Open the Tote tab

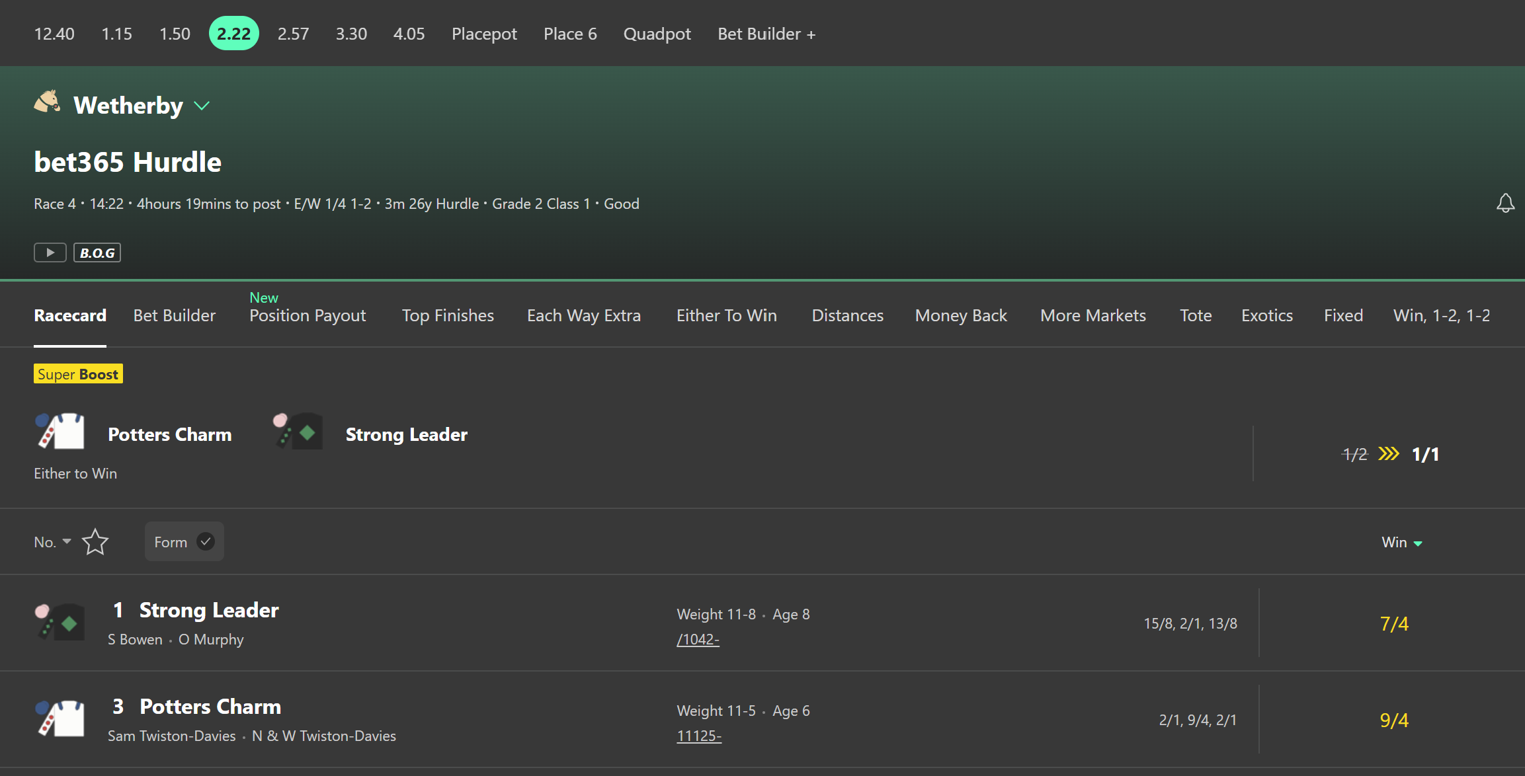[1196, 315]
